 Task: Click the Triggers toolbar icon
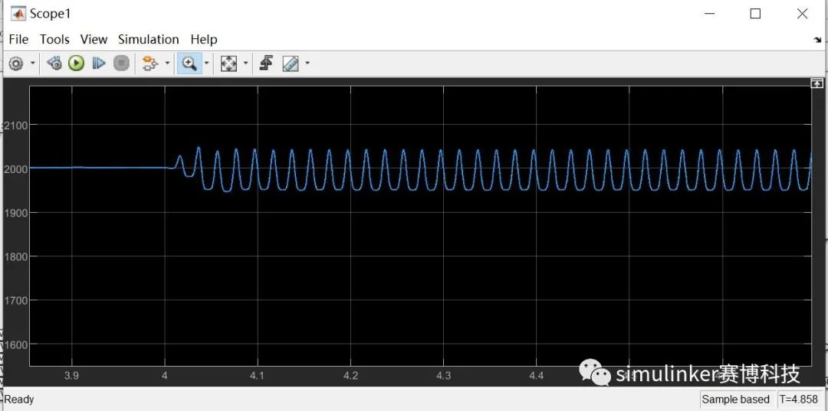pyautogui.click(x=266, y=64)
